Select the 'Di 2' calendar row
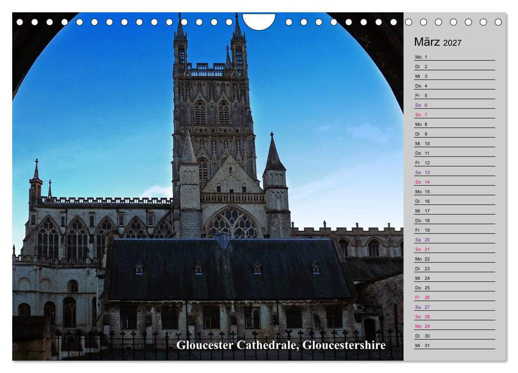Viewport: 518px width, 373px height. pyautogui.click(x=455, y=67)
